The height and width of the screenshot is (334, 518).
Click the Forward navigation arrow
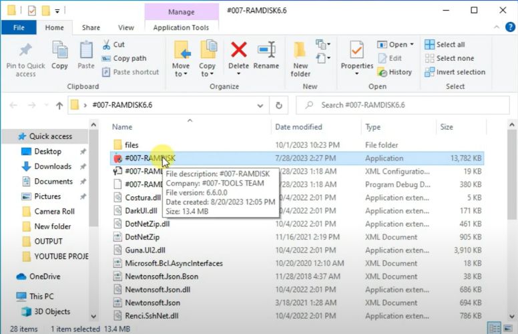32,106
